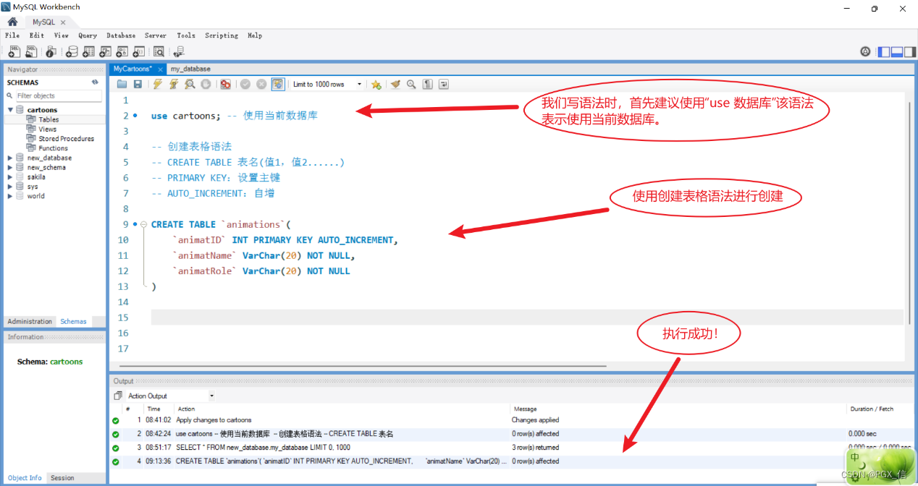
Task: Select Functions under cartoons
Action: pyautogui.click(x=53, y=148)
